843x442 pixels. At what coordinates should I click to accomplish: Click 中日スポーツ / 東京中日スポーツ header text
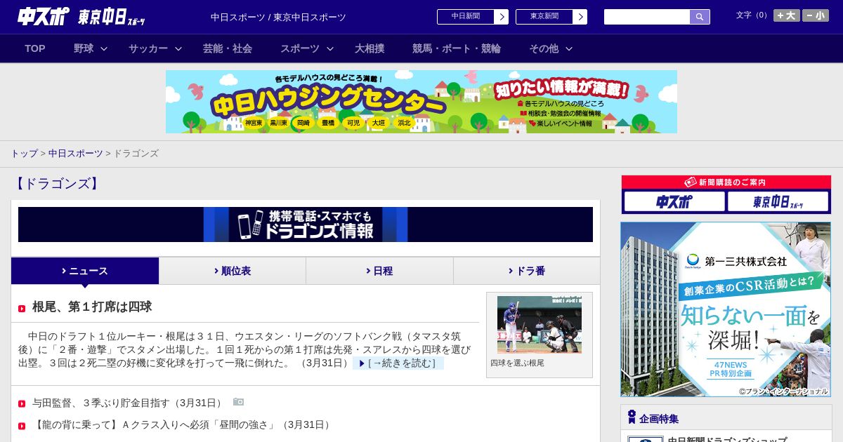pyautogui.click(x=278, y=18)
